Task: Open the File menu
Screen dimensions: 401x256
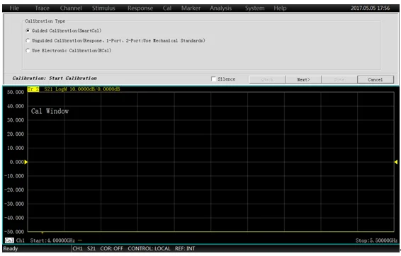Action: coord(14,8)
